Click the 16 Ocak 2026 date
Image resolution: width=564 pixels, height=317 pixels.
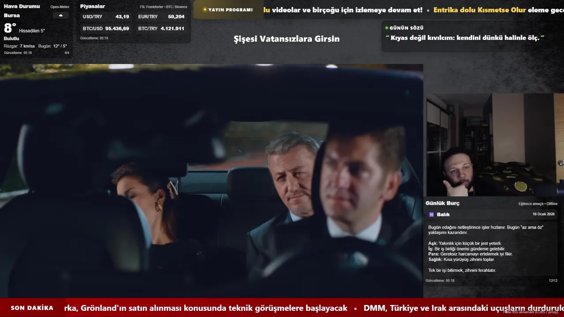[544, 214]
